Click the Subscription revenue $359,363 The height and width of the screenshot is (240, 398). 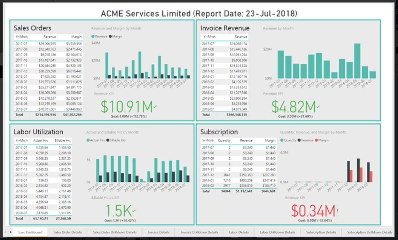click(x=246, y=175)
